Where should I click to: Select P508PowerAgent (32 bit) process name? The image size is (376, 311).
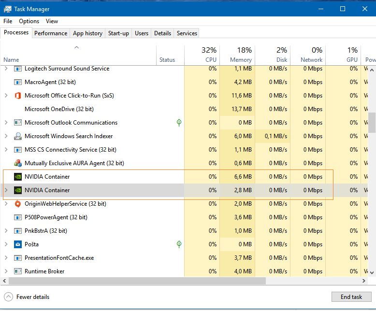(56, 218)
